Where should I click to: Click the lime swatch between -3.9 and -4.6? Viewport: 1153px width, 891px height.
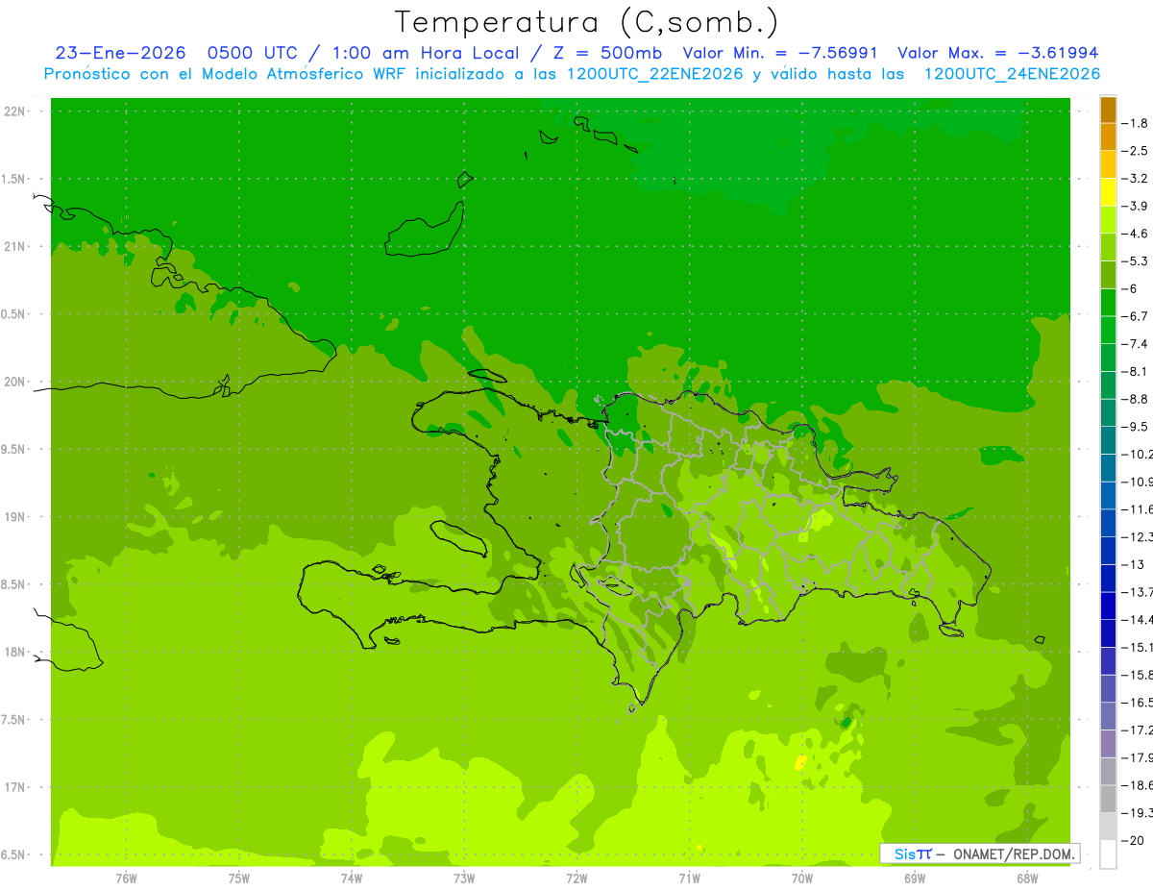tap(1108, 219)
